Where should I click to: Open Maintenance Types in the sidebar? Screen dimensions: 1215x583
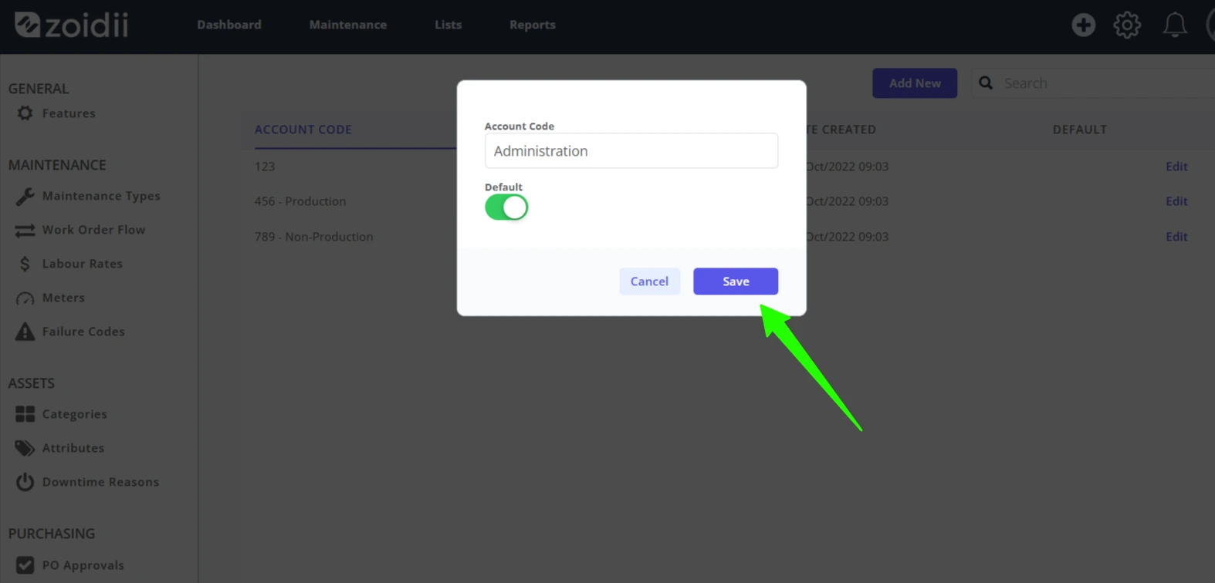point(101,196)
